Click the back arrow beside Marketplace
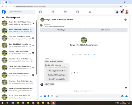Image resolution: width=132 pixels, height=105 pixels. tap(3, 18)
